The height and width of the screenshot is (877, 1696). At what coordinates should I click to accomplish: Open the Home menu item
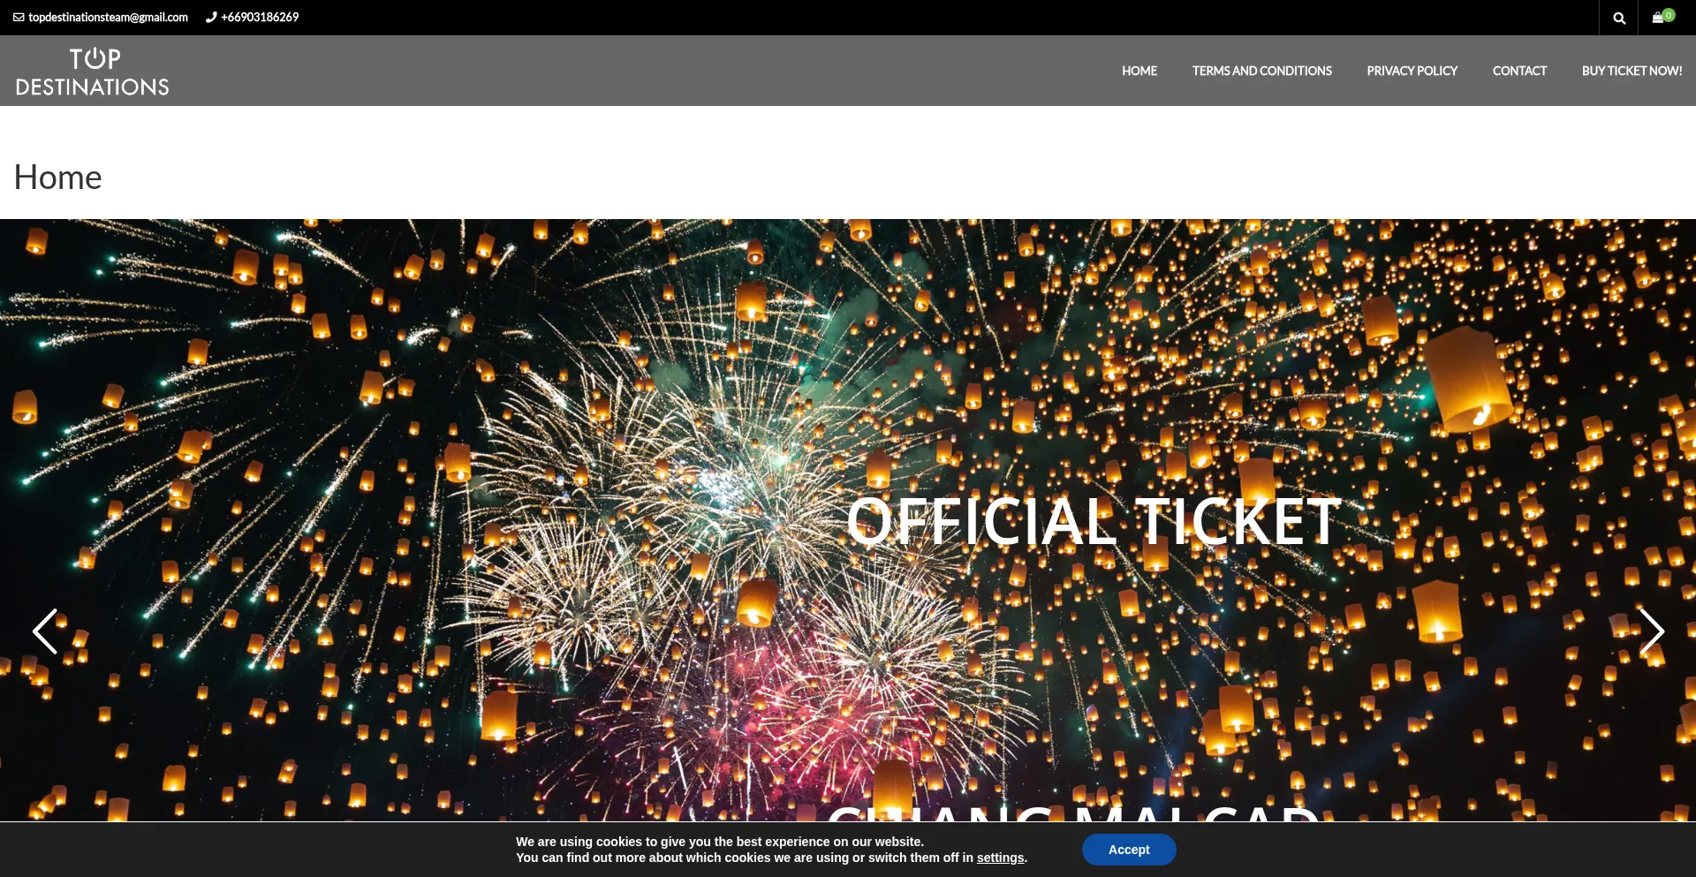point(1139,71)
